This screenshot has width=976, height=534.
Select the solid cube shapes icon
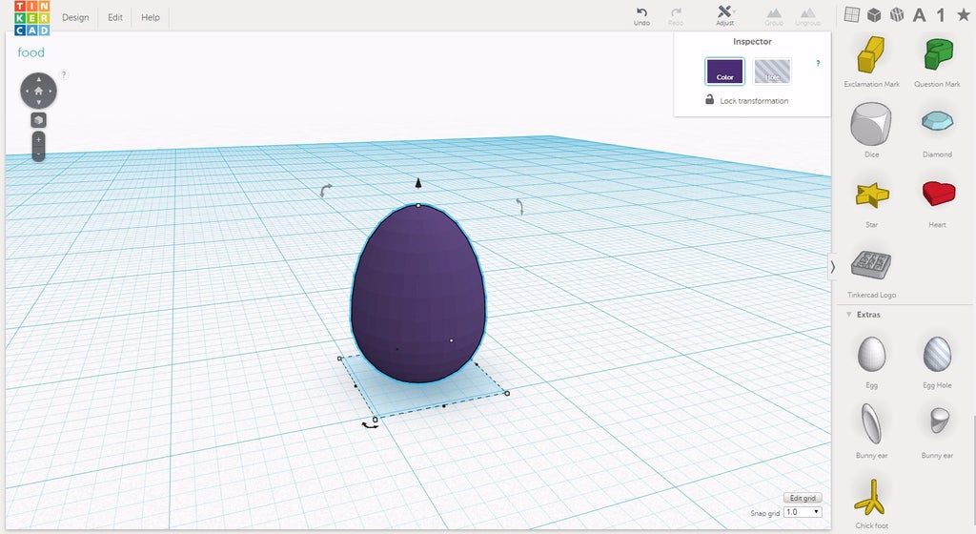click(x=875, y=14)
